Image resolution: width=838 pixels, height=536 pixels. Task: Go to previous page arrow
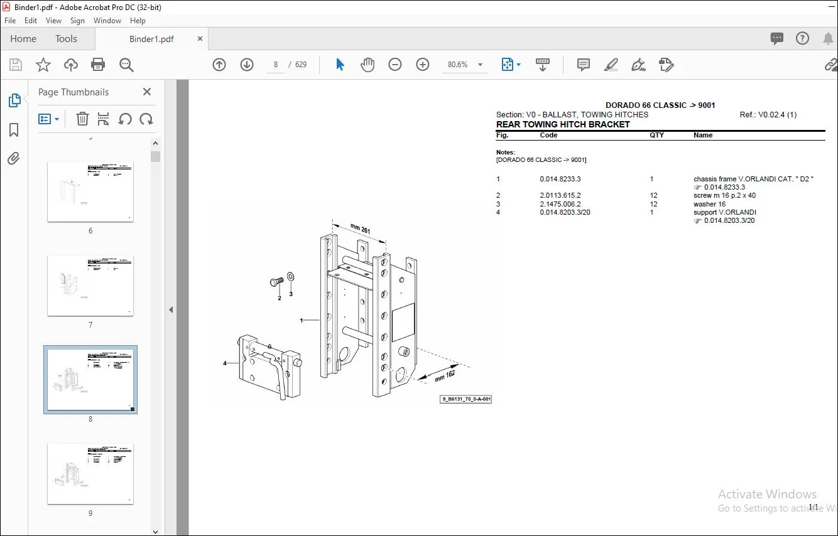point(219,65)
